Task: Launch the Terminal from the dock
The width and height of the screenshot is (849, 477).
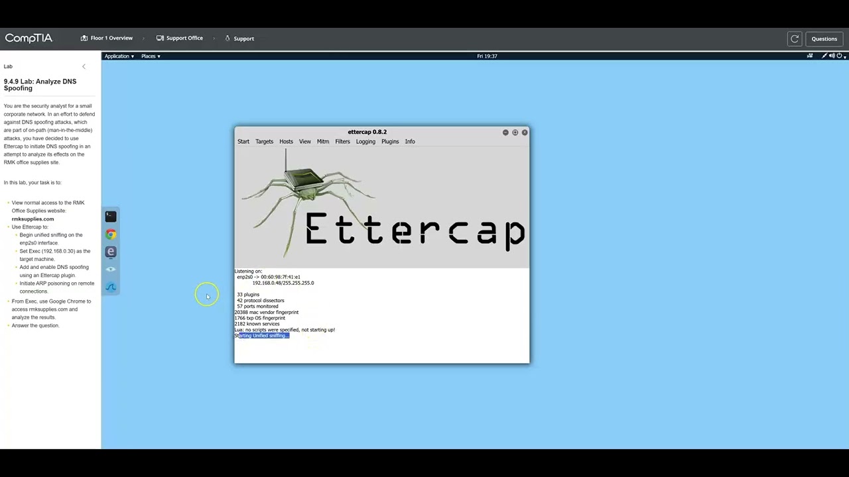Action: coord(111,217)
